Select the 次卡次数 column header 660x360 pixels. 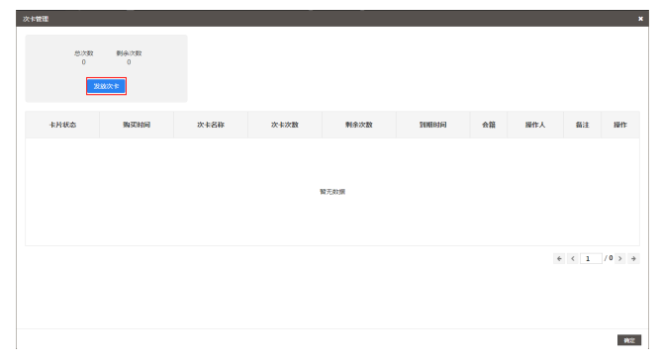pos(285,125)
